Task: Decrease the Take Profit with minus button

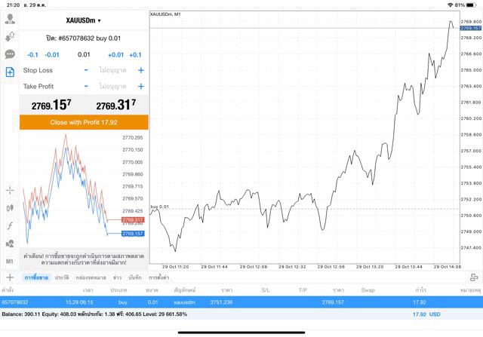Action: [x=86, y=87]
